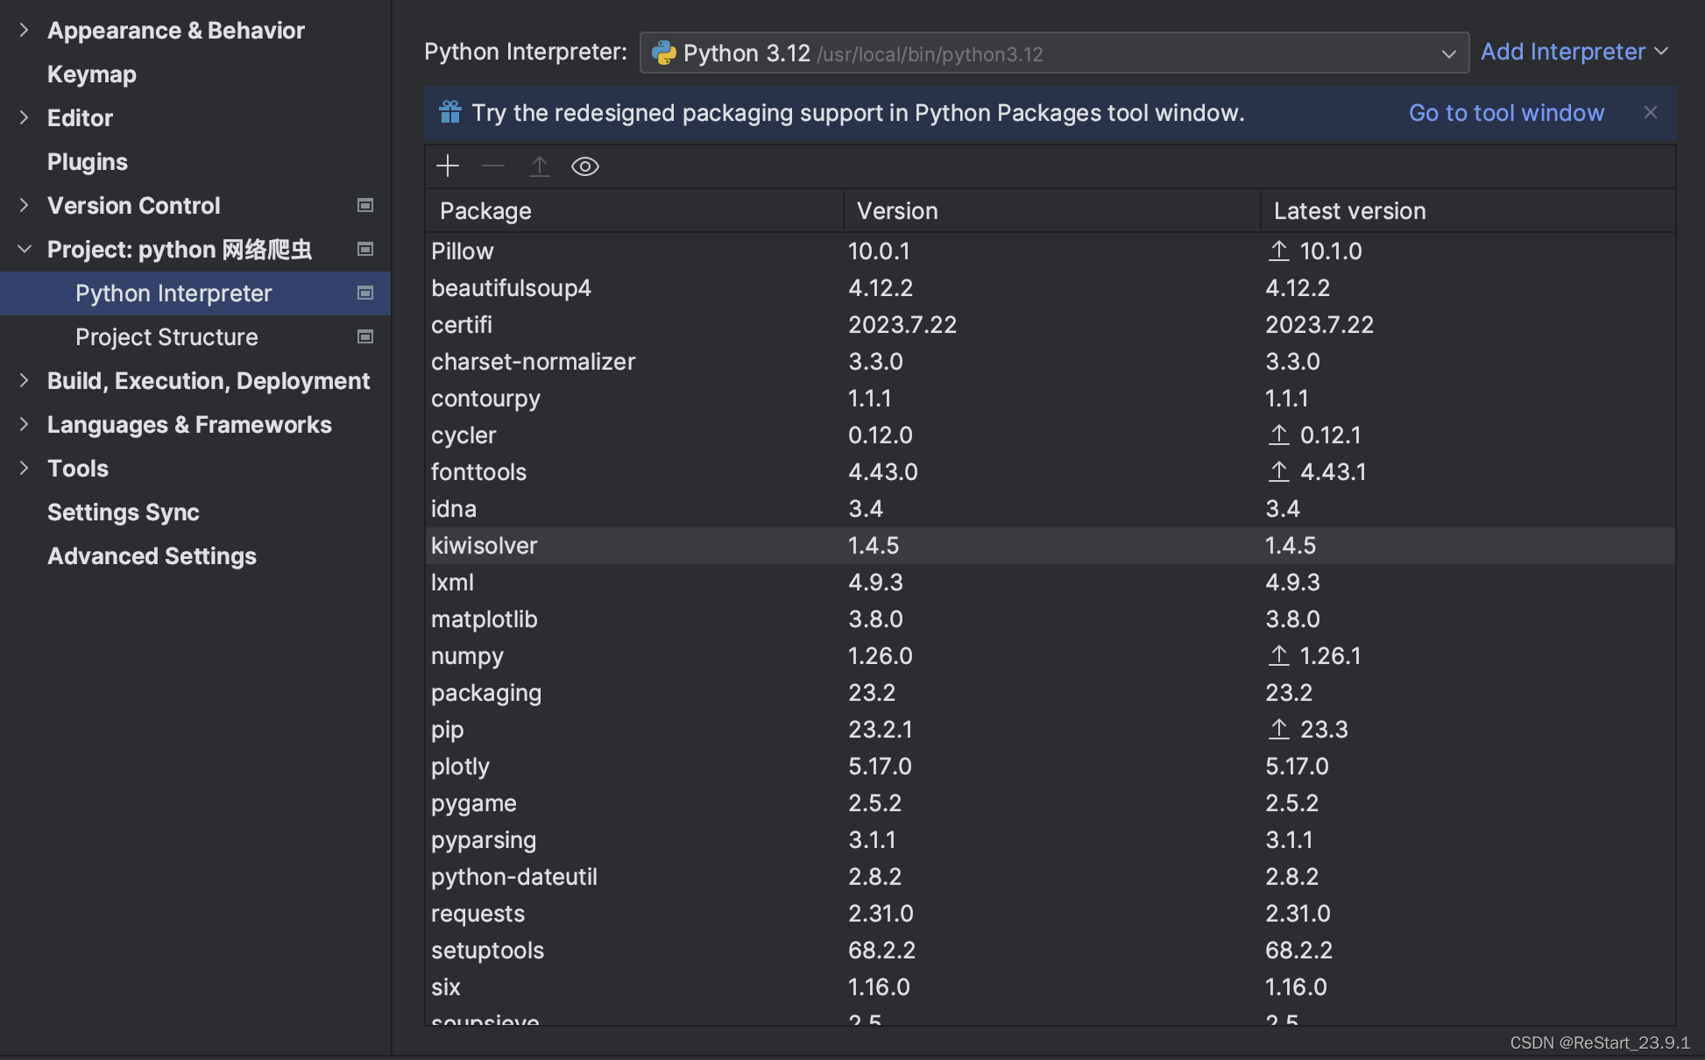Expand Languages & Frameworks section

(x=25, y=424)
